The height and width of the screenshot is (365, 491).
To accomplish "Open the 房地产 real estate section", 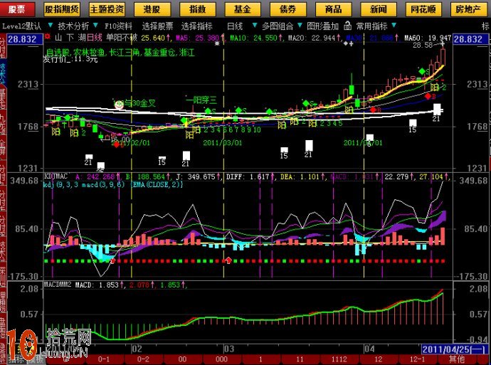I will (x=469, y=9).
